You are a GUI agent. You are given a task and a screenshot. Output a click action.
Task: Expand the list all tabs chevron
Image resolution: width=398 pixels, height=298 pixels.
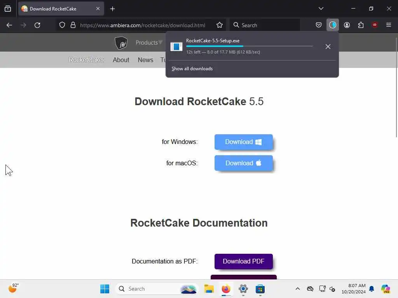click(x=321, y=9)
